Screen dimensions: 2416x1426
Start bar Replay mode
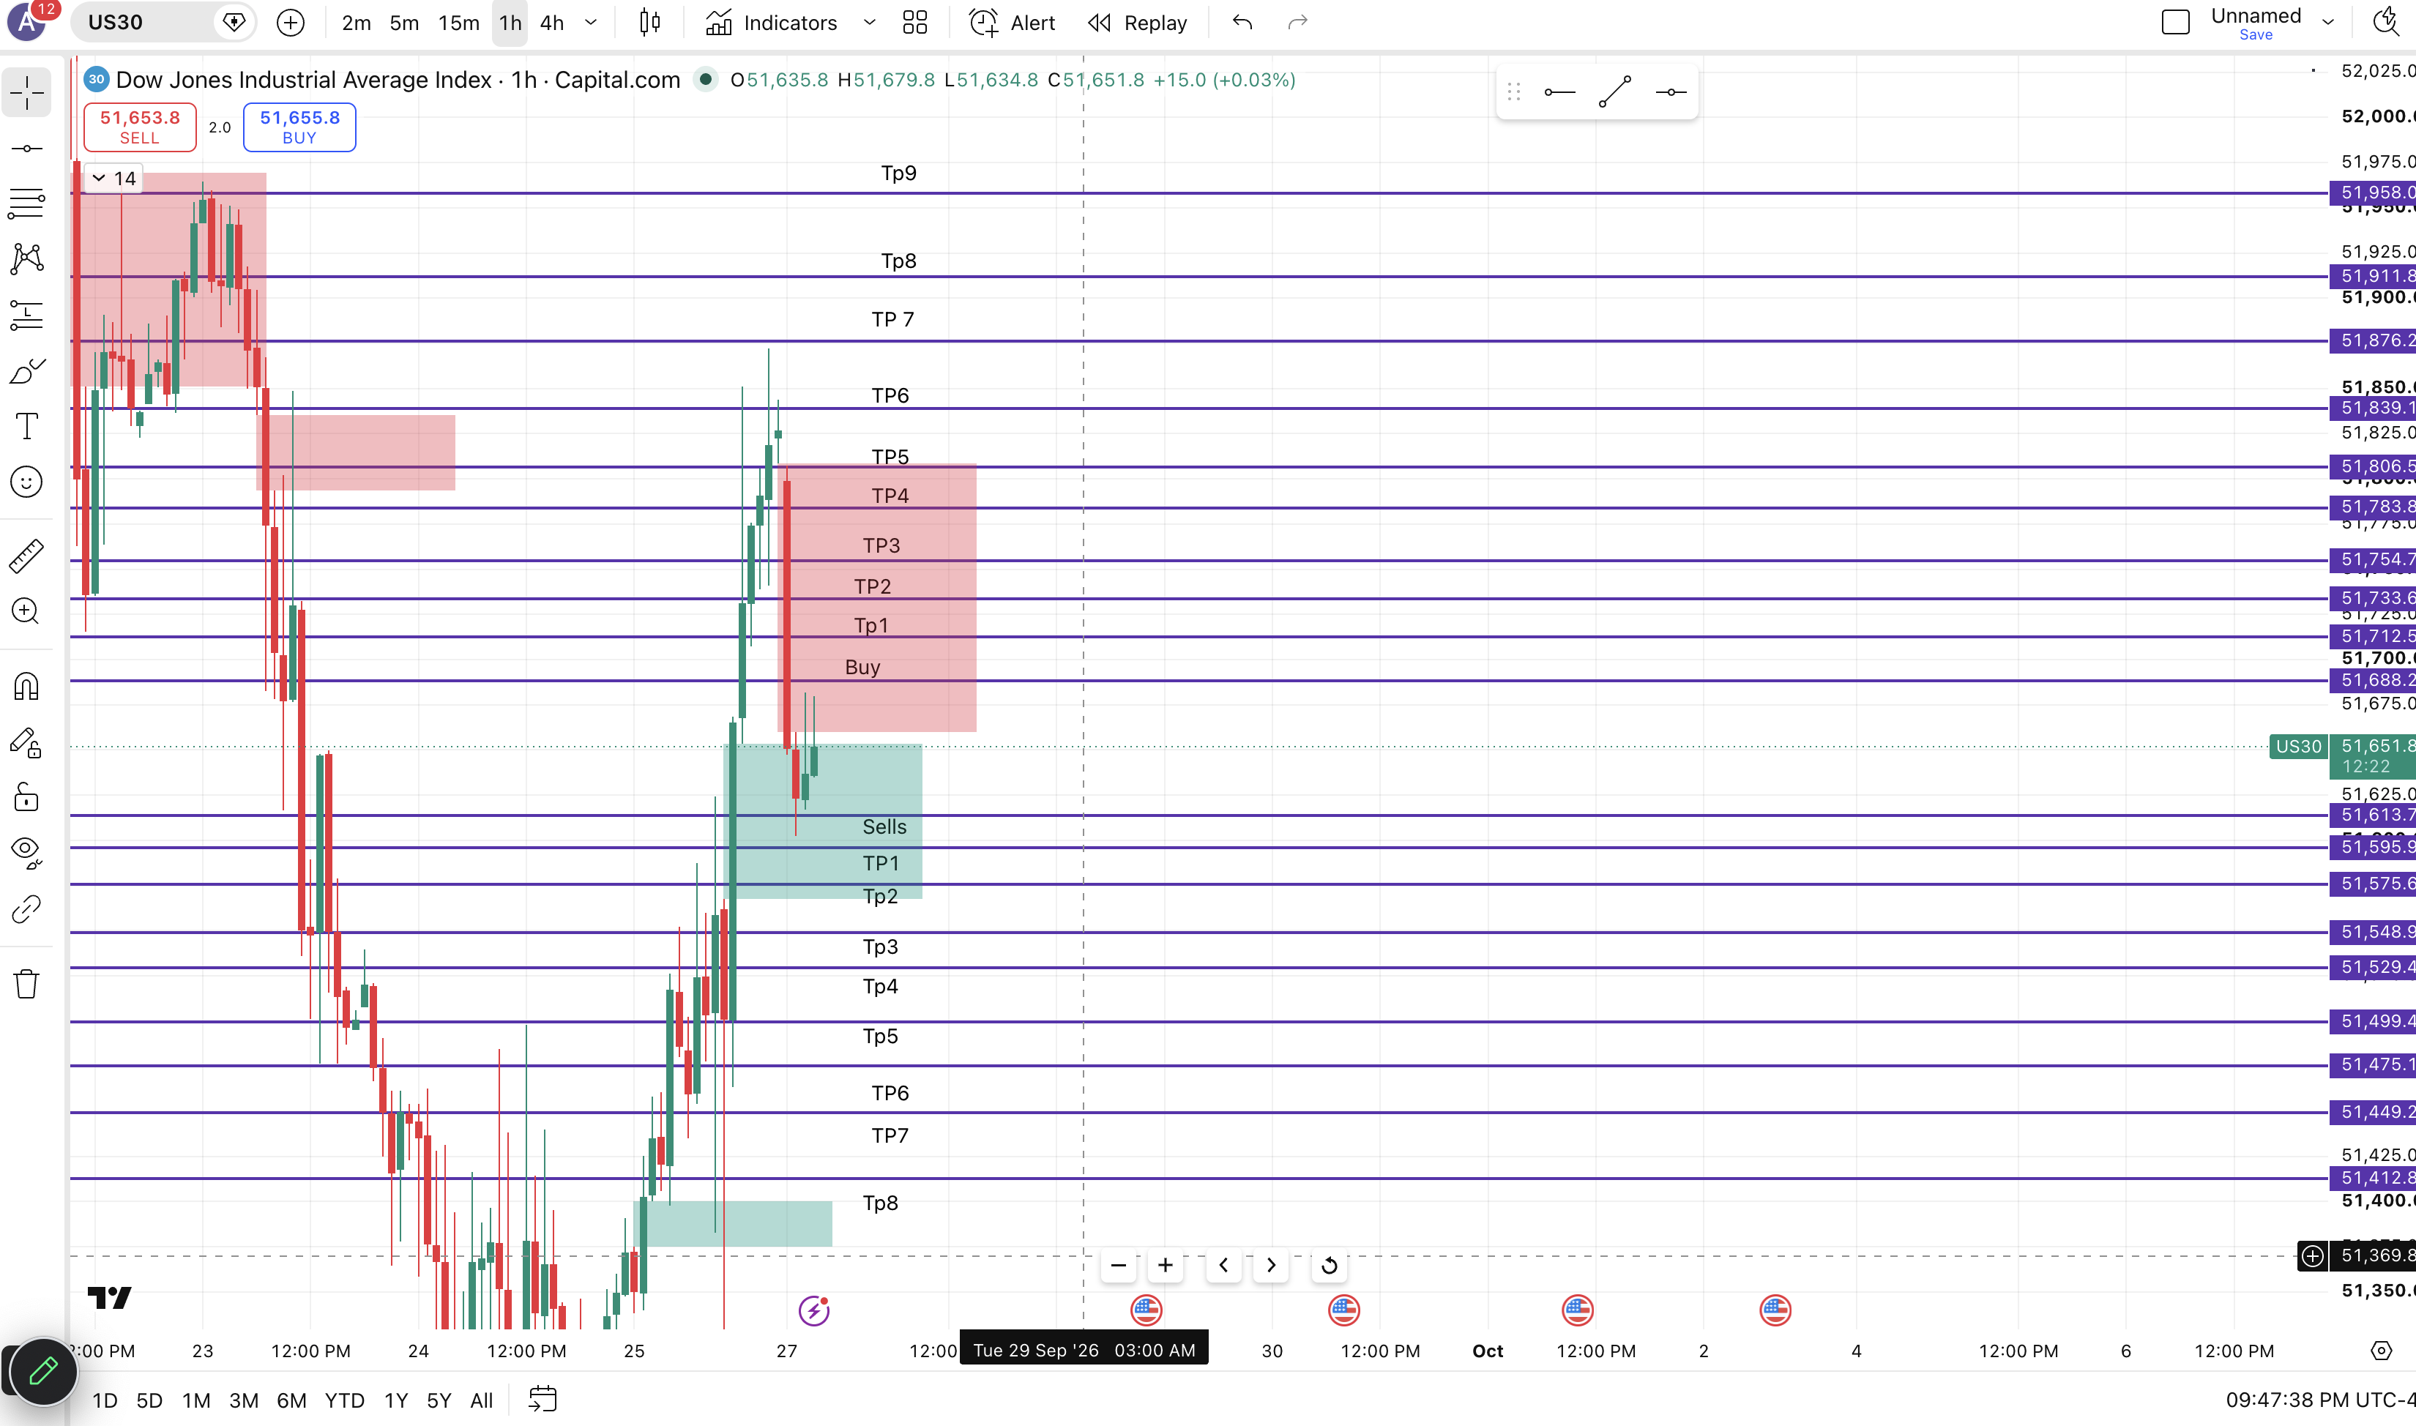pyautogui.click(x=1138, y=23)
